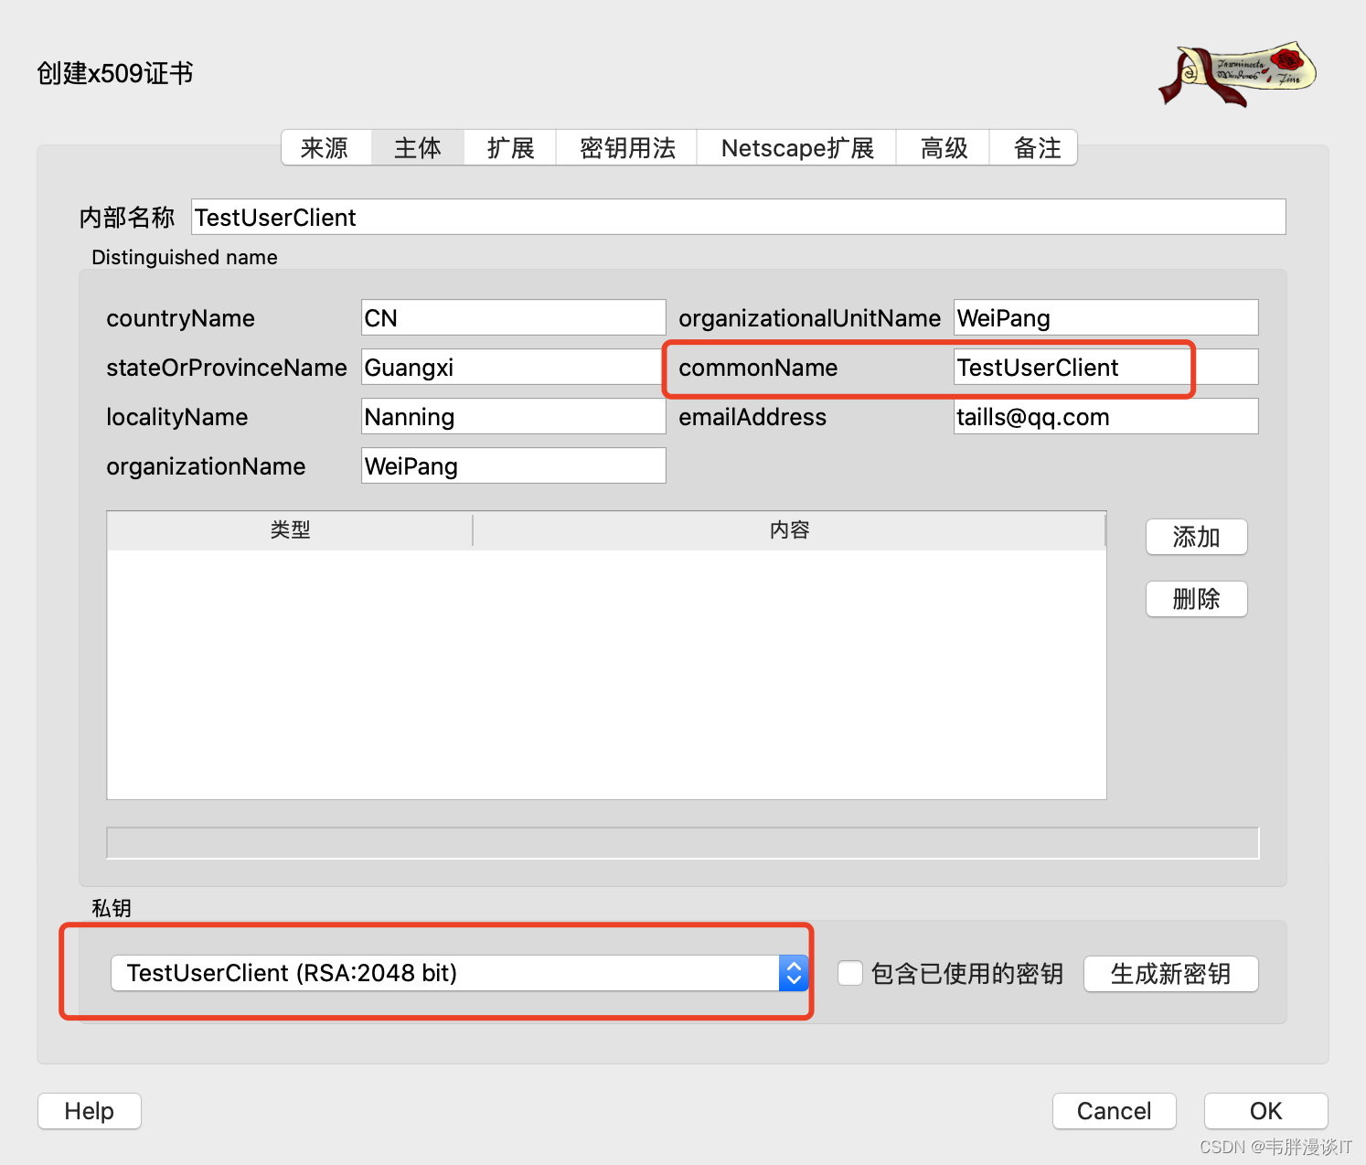Viewport: 1366px width, 1165px height.
Task: Open Help for the certificate dialog
Action: [x=90, y=1111]
